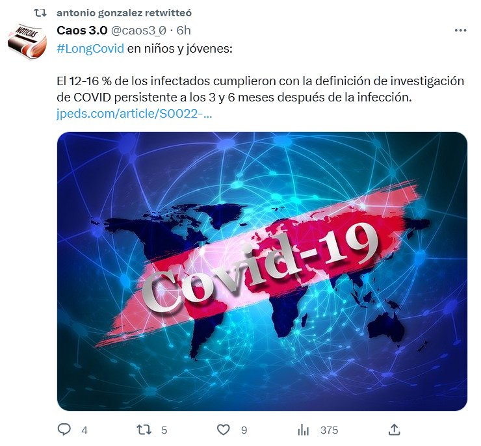Click the retweet count 5

coord(164,430)
